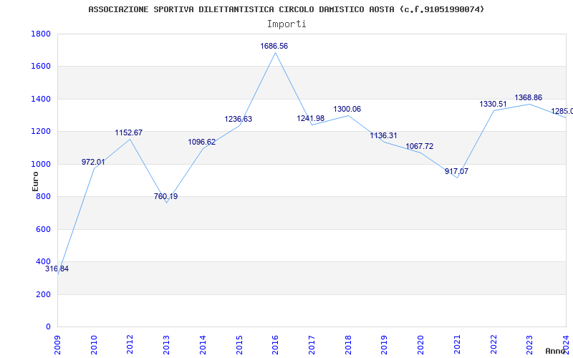This screenshot has width=573, height=358.
Task: Select the 1241.98 data label
Action: point(311,118)
